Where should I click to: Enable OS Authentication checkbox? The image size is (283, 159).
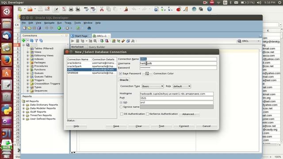tap(122, 114)
